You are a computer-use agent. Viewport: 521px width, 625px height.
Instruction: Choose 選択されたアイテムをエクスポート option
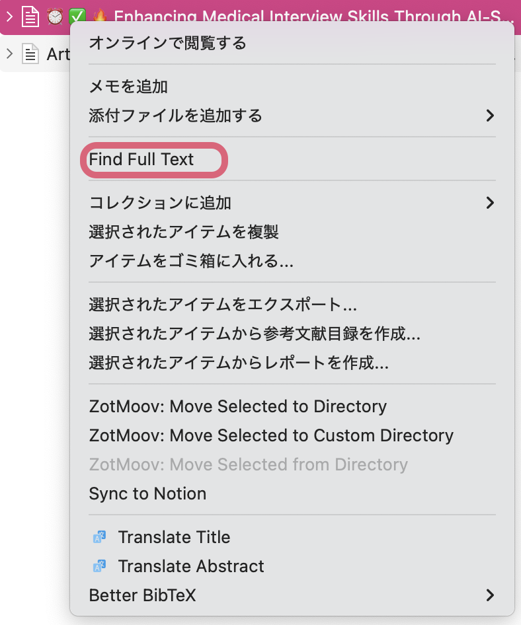click(223, 305)
